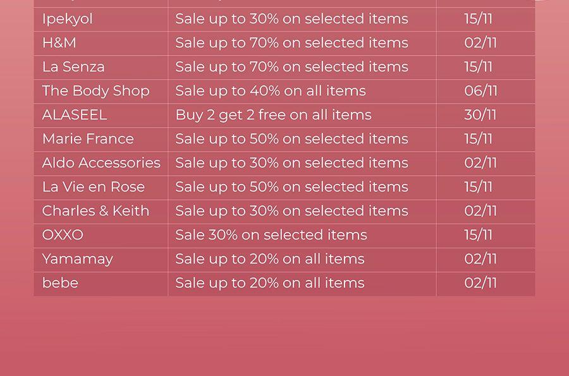Click bebe's 20% on all items offer
Image resolution: width=569 pixels, height=376 pixels.
tap(270, 283)
